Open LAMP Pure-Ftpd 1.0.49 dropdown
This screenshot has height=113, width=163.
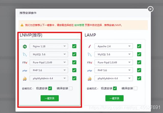(114, 62)
